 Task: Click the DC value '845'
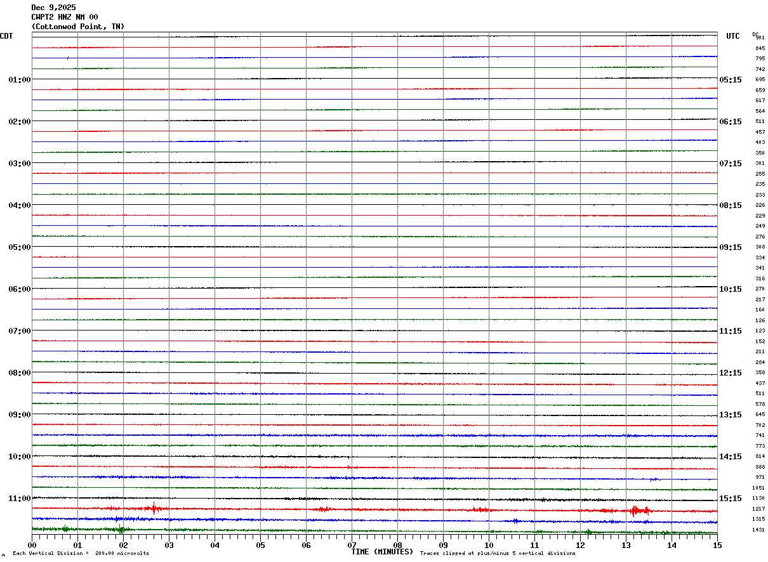760,48
